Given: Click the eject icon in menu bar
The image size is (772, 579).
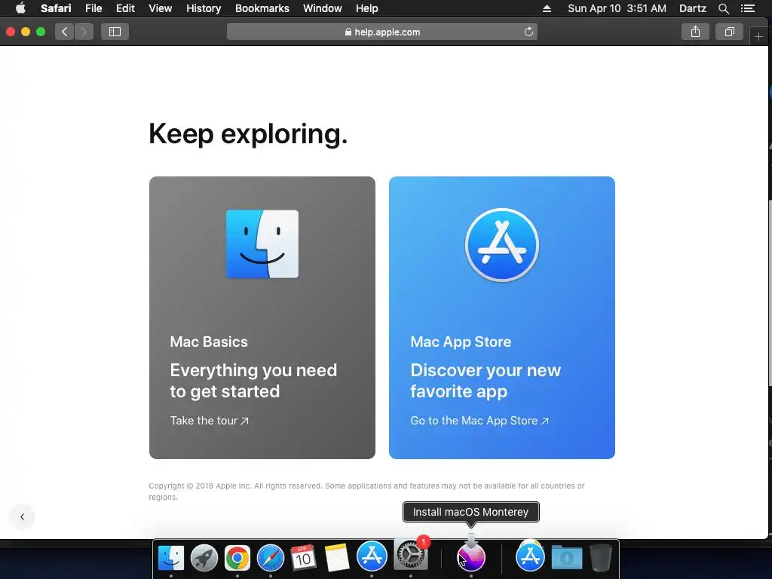Looking at the screenshot, I should (x=547, y=8).
